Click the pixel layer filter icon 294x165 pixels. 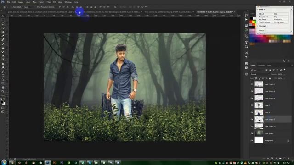pyautogui.click(x=266, y=70)
